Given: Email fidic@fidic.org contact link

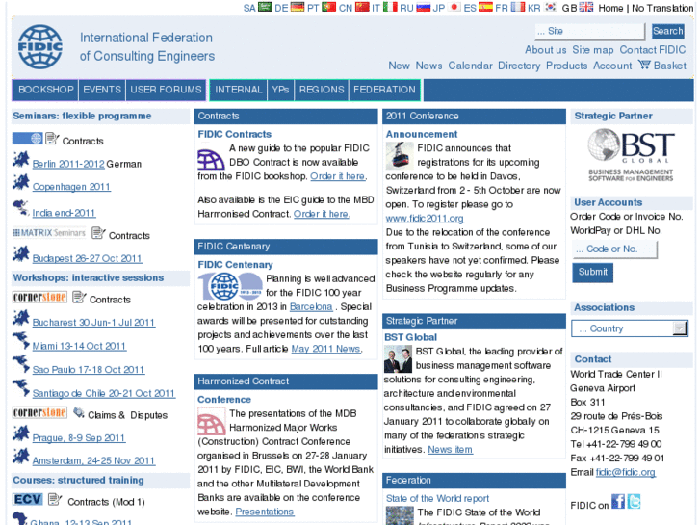Looking at the screenshot, I should [x=626, y=472].
